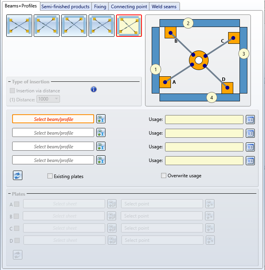Open usage catalogue icon for third beam
The height and width of the screenshot is (270, 265).
pyautogui.click(x=250, y=147)
